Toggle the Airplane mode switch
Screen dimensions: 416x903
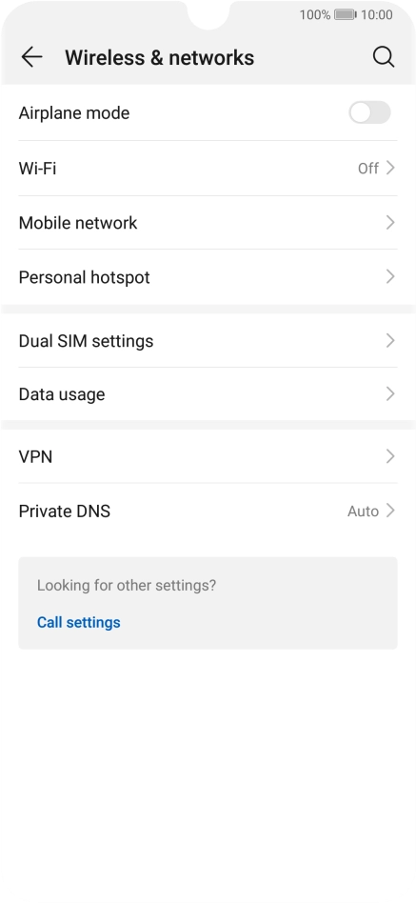(369, 112)
